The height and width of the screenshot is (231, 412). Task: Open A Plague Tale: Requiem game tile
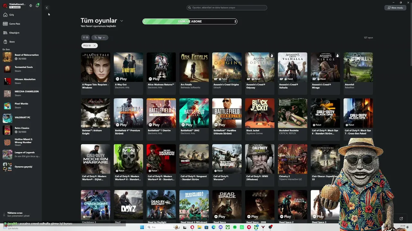96,73
